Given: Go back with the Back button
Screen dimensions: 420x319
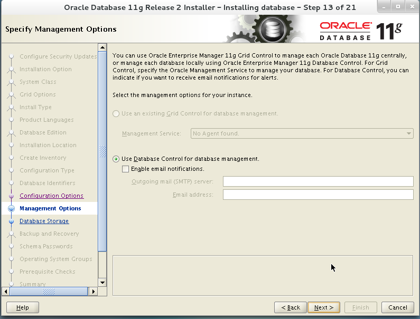Looking at the screenshot, I should (291, 307).
